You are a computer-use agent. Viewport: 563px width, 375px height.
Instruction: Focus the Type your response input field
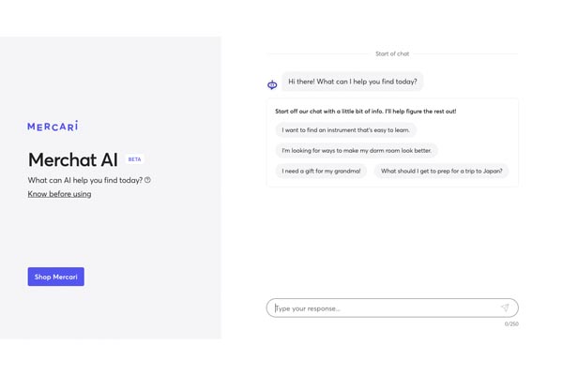(385, 307)
